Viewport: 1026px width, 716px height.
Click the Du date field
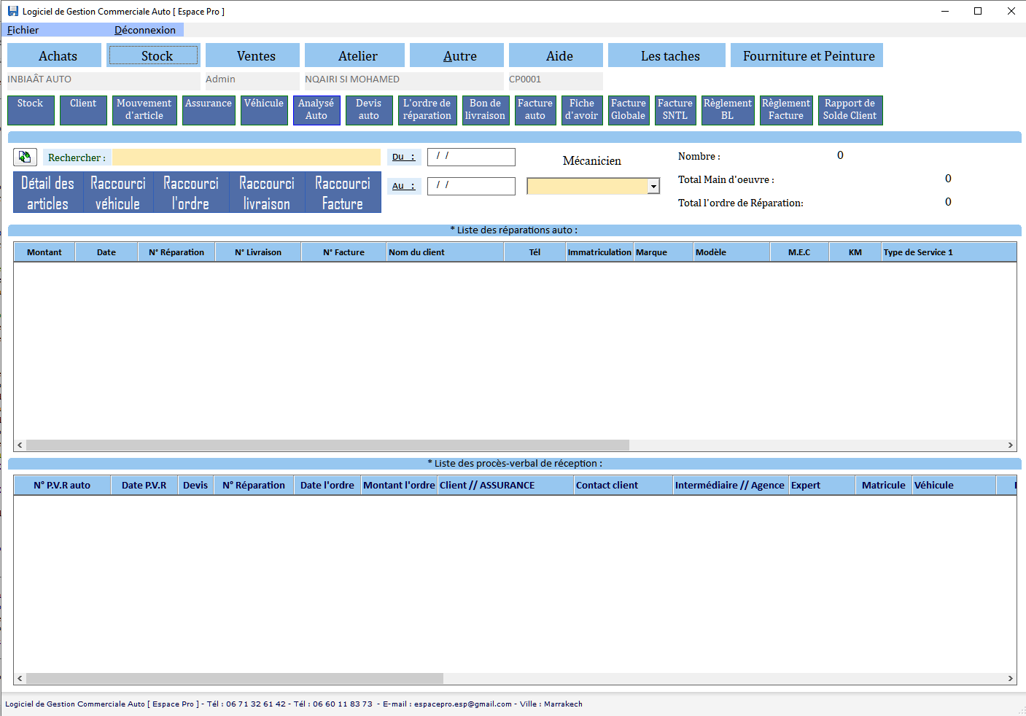[471, 157]
